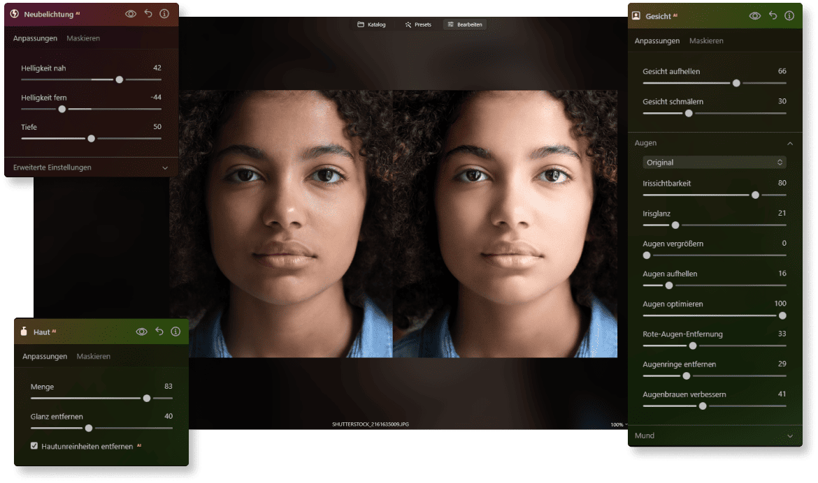The image size is (818, 483).
Task: Open the Original dropdown in the Augen section
Action: (714, 162)
